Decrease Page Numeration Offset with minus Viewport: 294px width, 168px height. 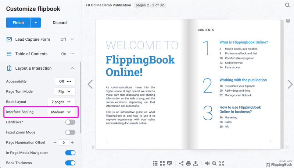click(x=55, y=143)
